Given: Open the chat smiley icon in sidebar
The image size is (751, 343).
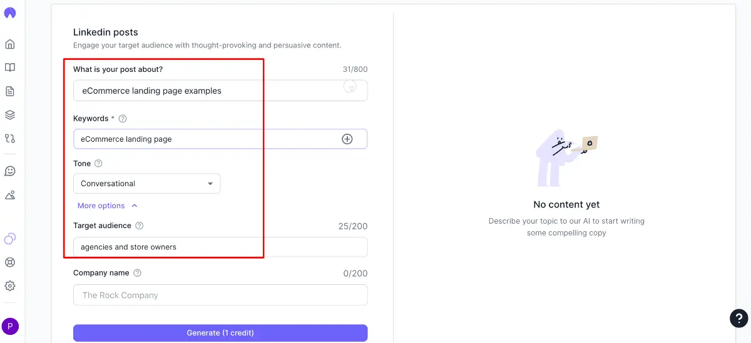Looking at the screenshot, I should (10, 171).
